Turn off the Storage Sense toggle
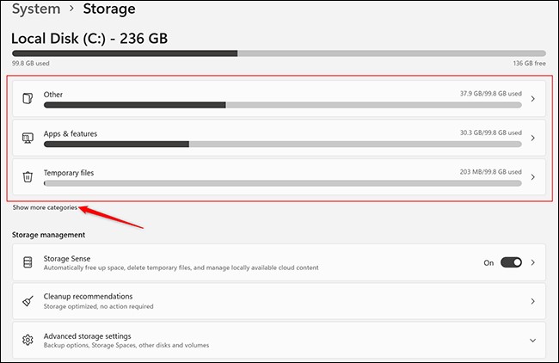Screen dimensions: 559x363 pos(511,262)
